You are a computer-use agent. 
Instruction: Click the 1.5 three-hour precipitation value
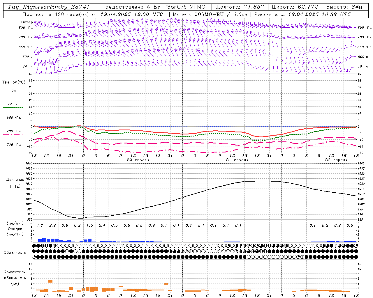click(x=89, y=226)
